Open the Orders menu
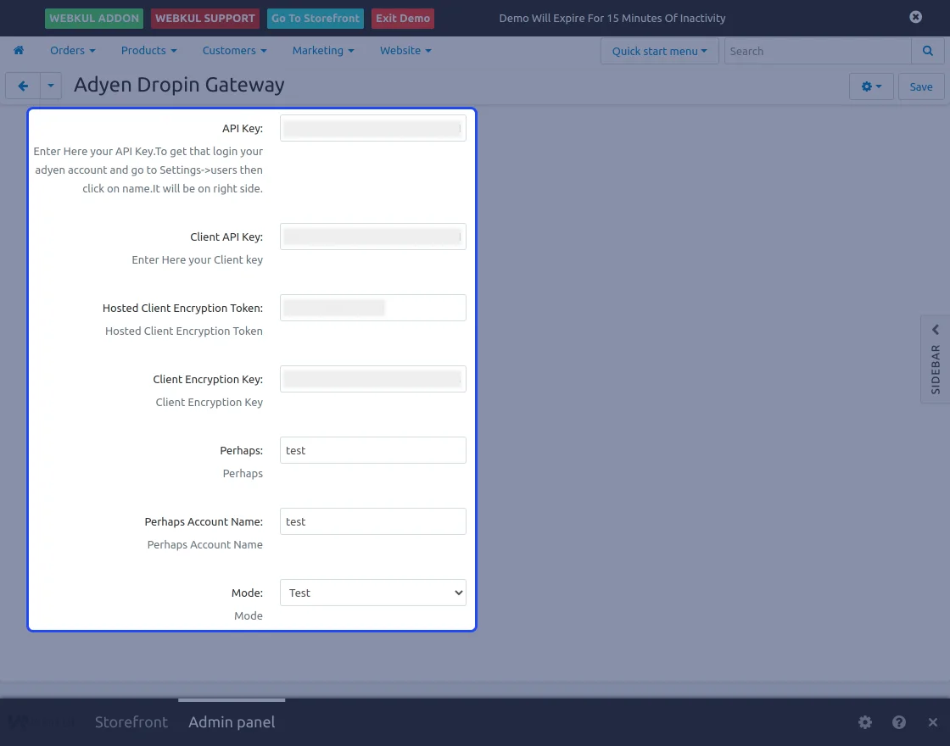The width and height of the screenshot is (950, 746). coord(73,50)
